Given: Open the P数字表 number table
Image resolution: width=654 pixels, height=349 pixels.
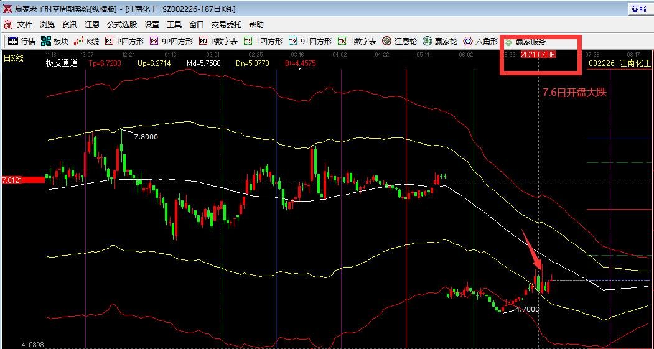Looking at the screenshot, I should click(x=218, y=41).
